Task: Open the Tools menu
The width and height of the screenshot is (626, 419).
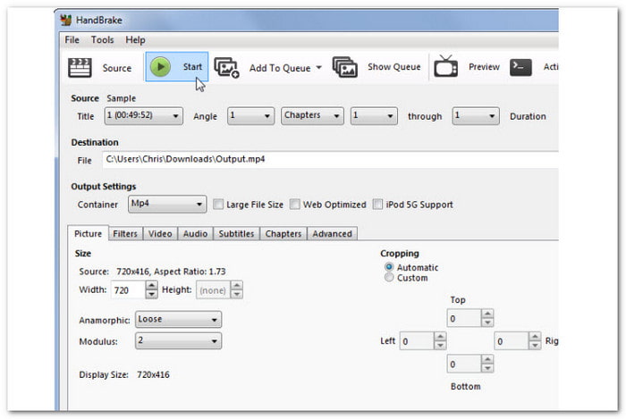Action: click(x=102, y=40)
